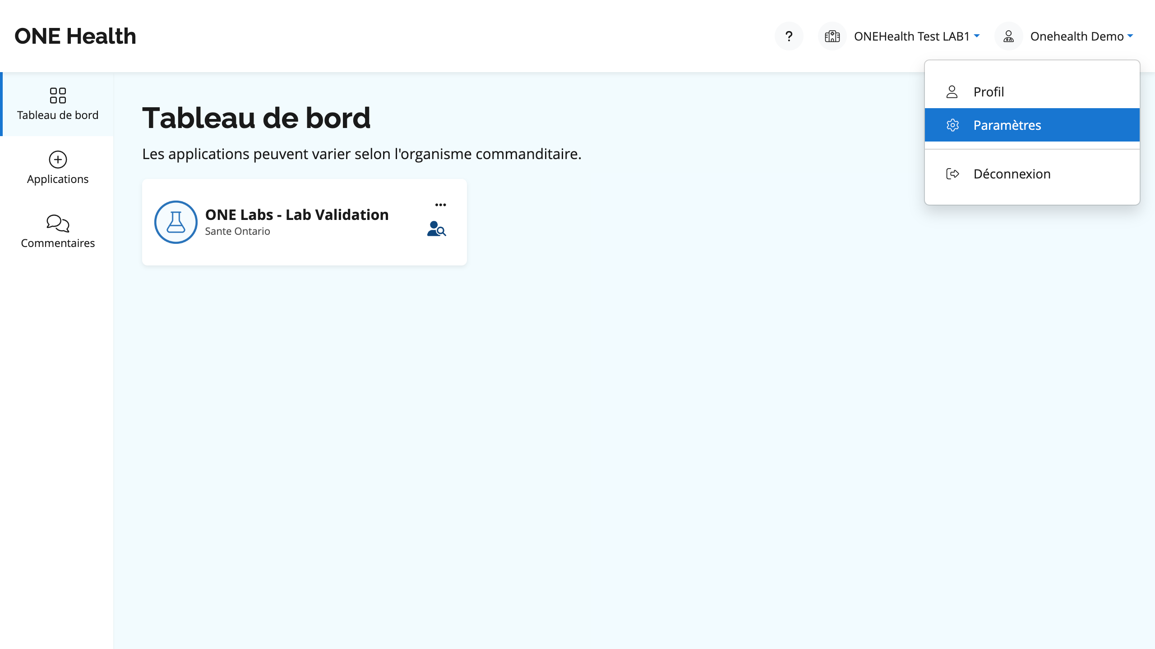Click the user search icon on ONE Labs card

(x=436, y=229)
